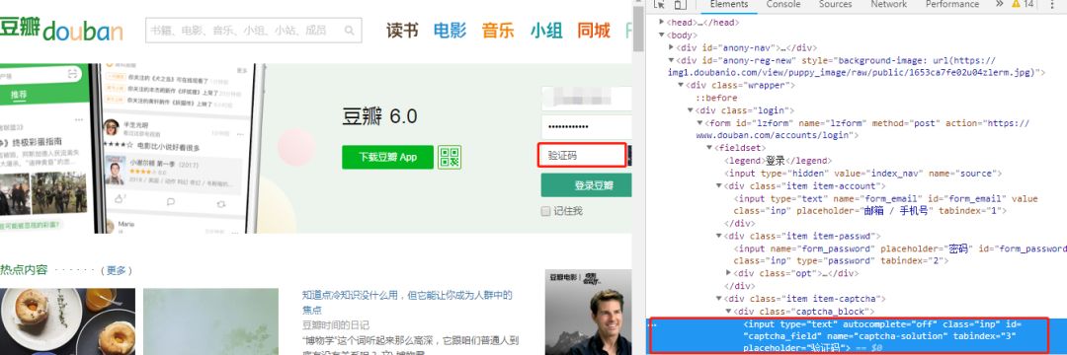
Task: Collapse the div item-captcha node
Action: [x=719, y=298]
